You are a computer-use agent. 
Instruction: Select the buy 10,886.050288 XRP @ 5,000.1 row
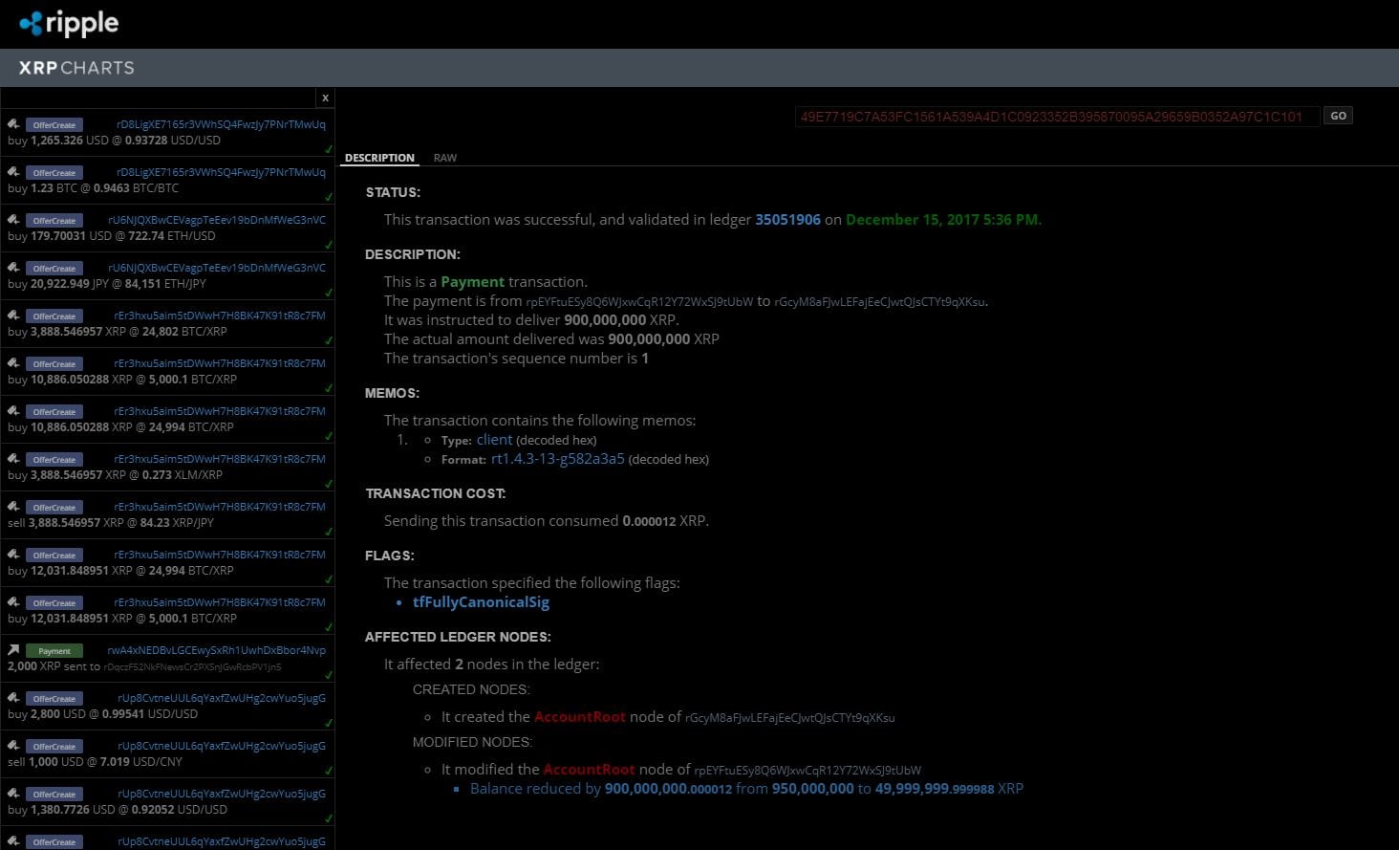click(167, 371)
